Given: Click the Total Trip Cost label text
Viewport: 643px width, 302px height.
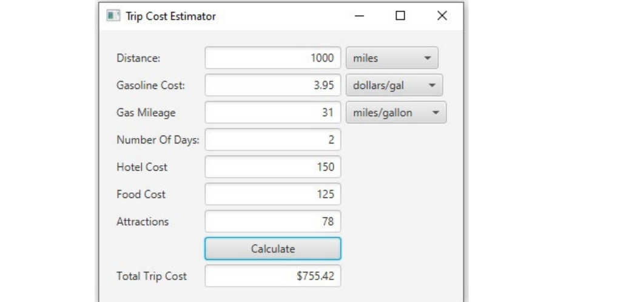Looking at the screenshot, I should tap(151, 276).
